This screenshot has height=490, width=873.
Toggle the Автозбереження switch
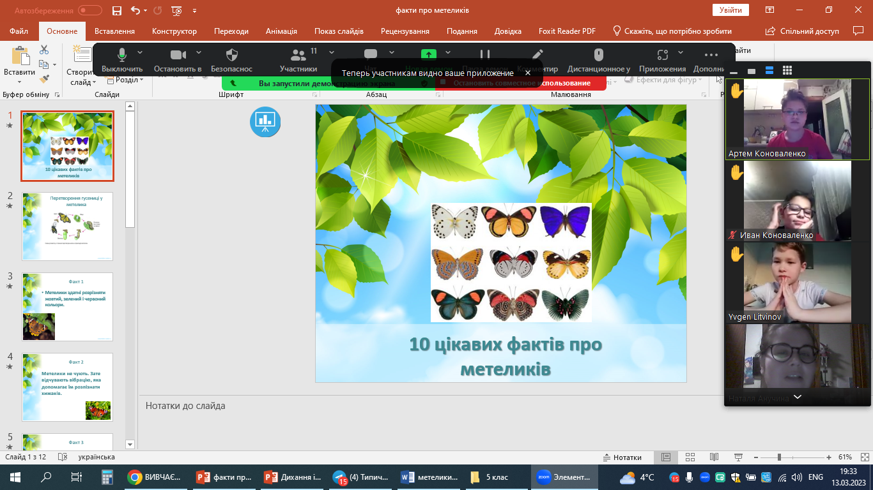pyautogui.click(x=90, y=10)
